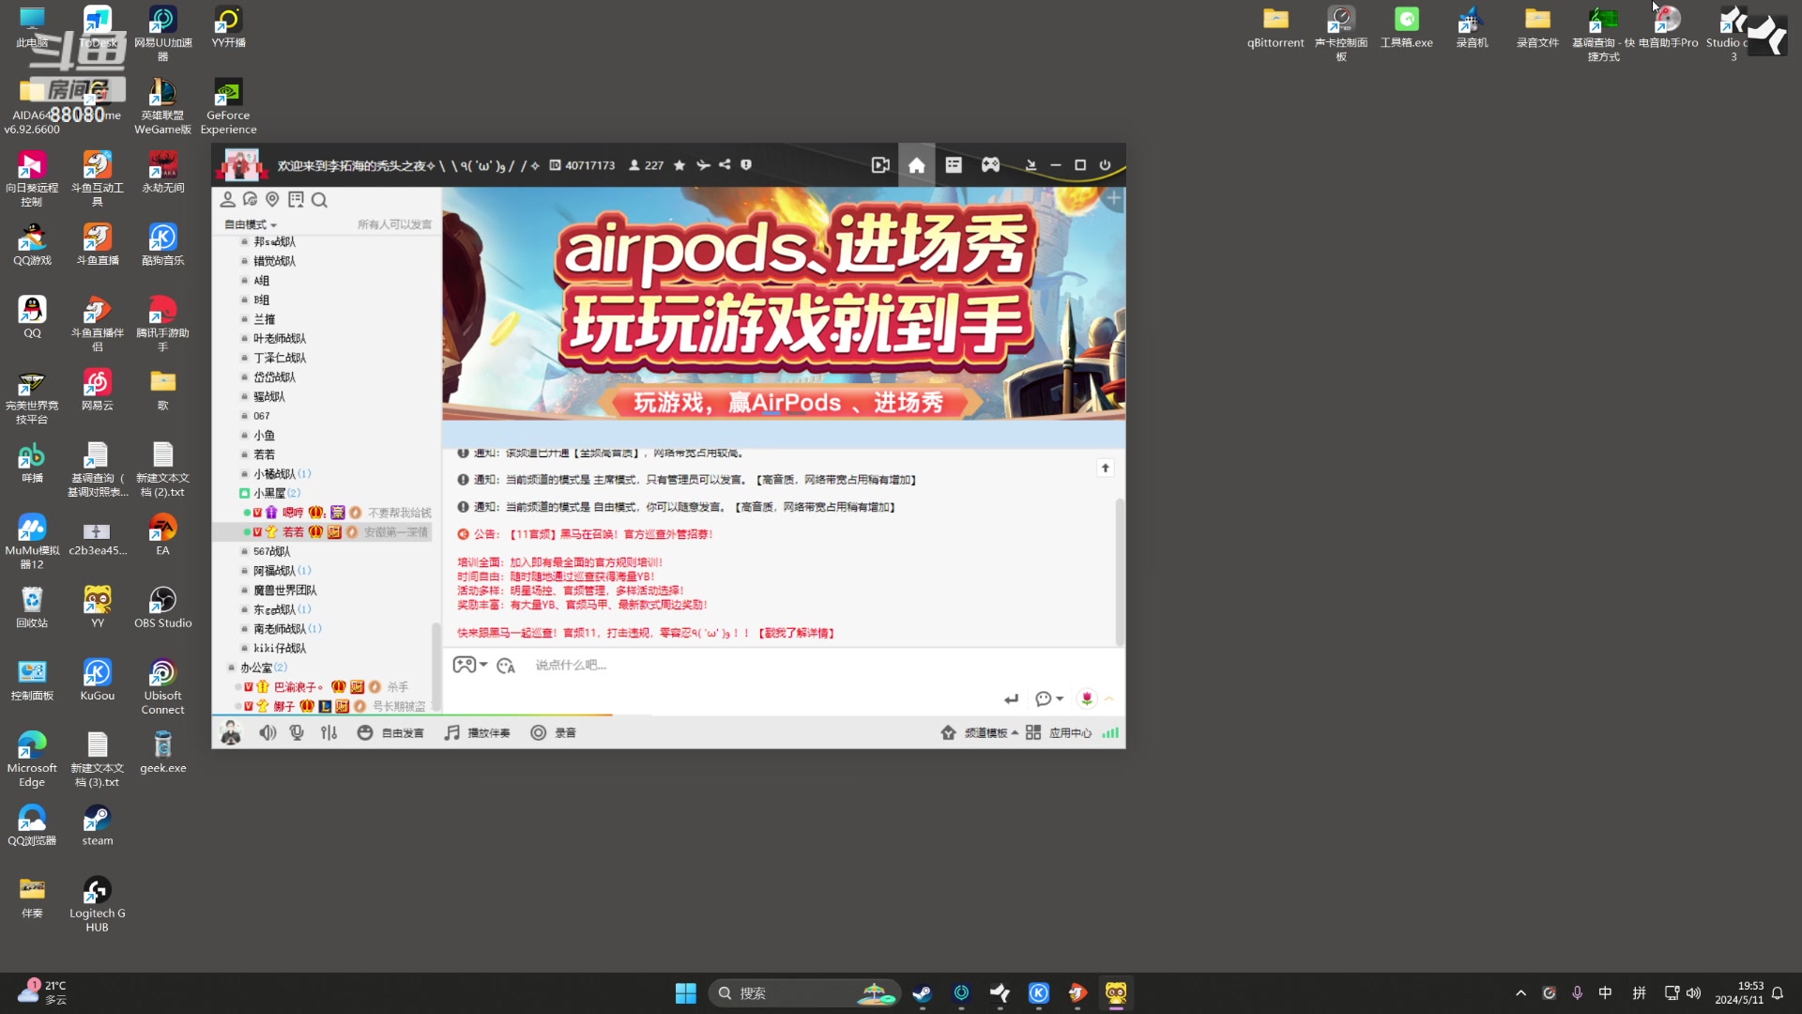
Task: Switch to the channel info tab in title bar
Action: (x=954, y=164)
